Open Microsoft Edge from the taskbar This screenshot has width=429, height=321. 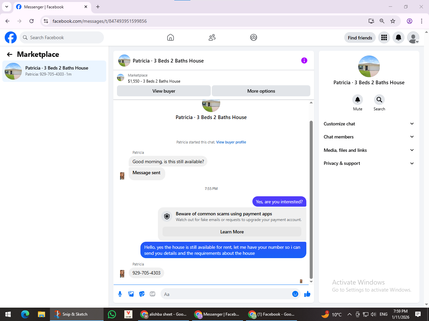coord(25,314)
